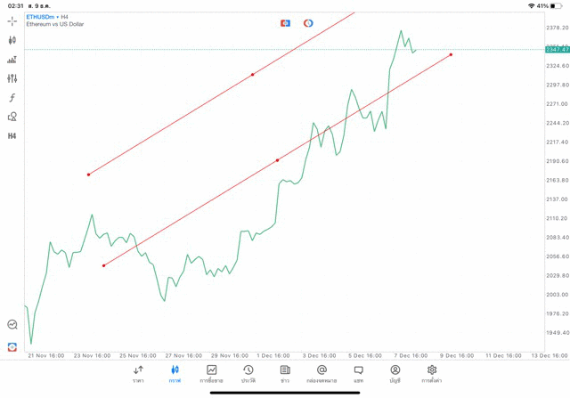Open the drawing objects shapes tool
The image size is (570, 398).
(12, 117)
